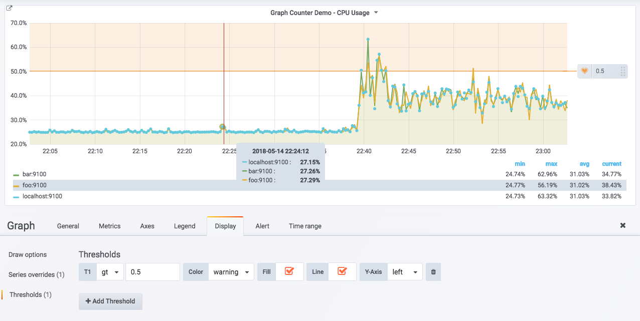Open the panel title dropdown menu
Viewport: 640px width, 321px height.
click(x=324, y=13)
